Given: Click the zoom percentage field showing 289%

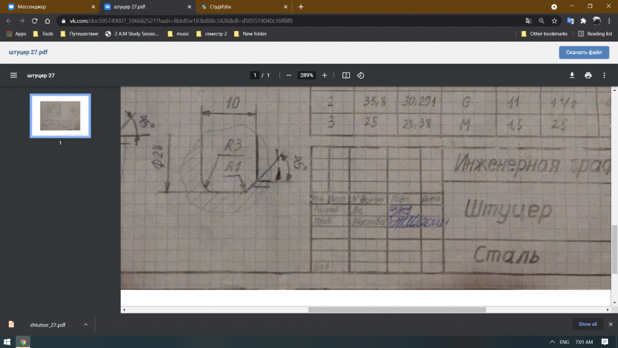Looking at the screenshot, I should (x=307, y=75).
